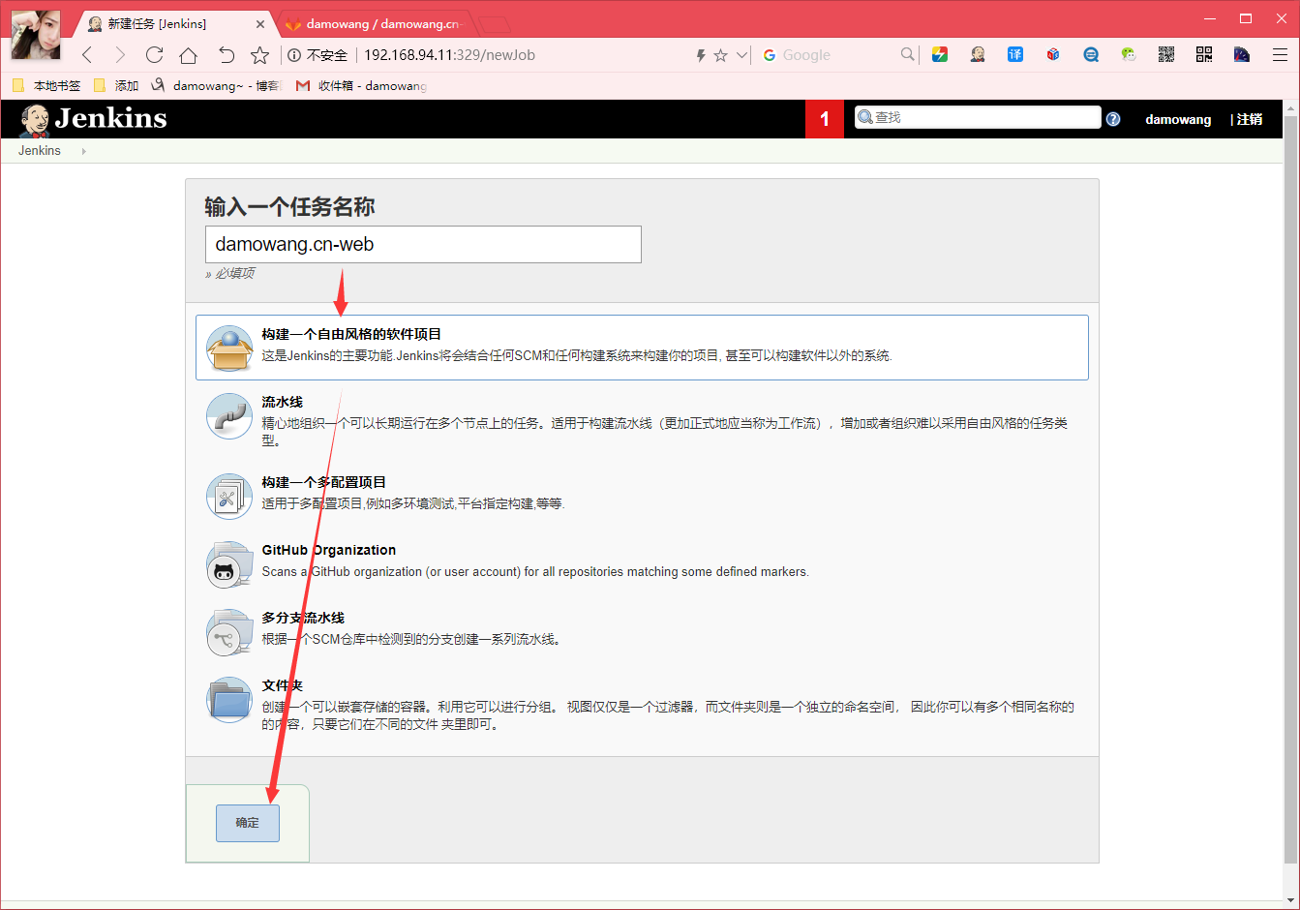The width and height of the screenshot is (1300, 910).
Task: Click the first QR code extension icon
Action: click(1166, 54)
